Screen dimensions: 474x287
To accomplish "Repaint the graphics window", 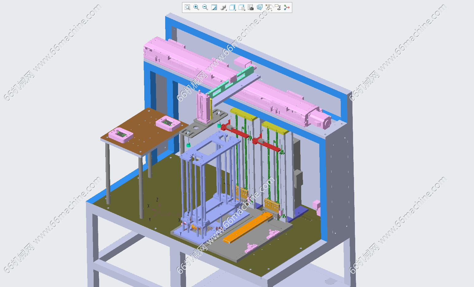I will point(214,7).
